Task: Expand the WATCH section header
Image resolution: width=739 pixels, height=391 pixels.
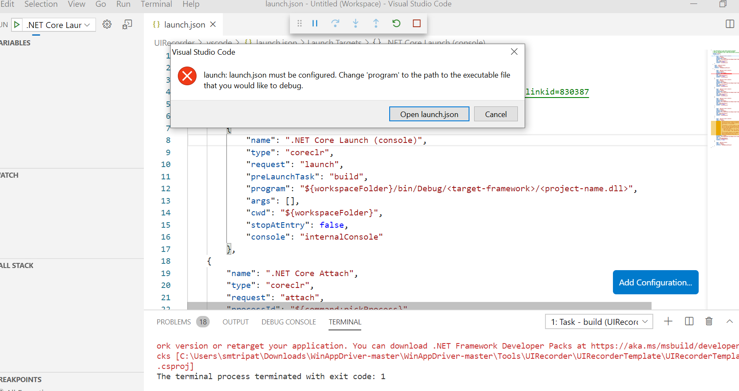Action: pos(9,175)
